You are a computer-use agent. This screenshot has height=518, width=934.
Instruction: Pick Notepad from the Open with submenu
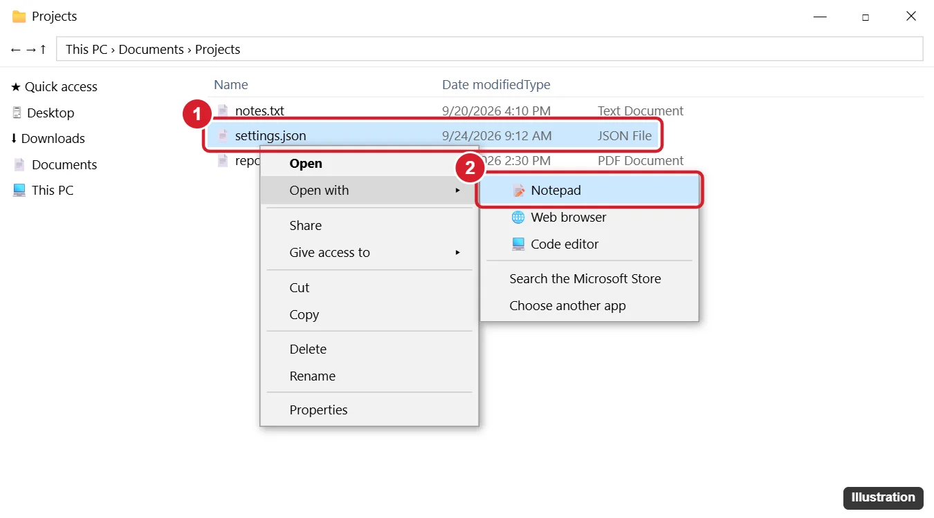589,190
